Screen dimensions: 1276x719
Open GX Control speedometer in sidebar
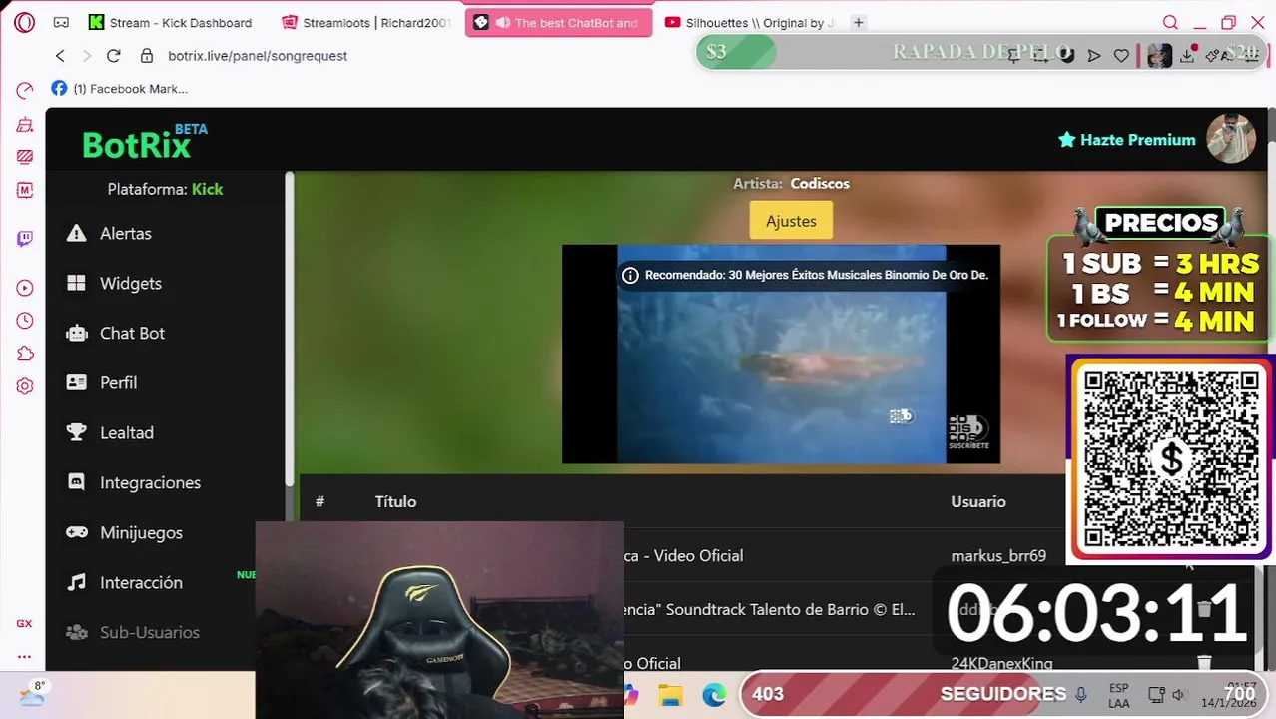pos(25,91)
